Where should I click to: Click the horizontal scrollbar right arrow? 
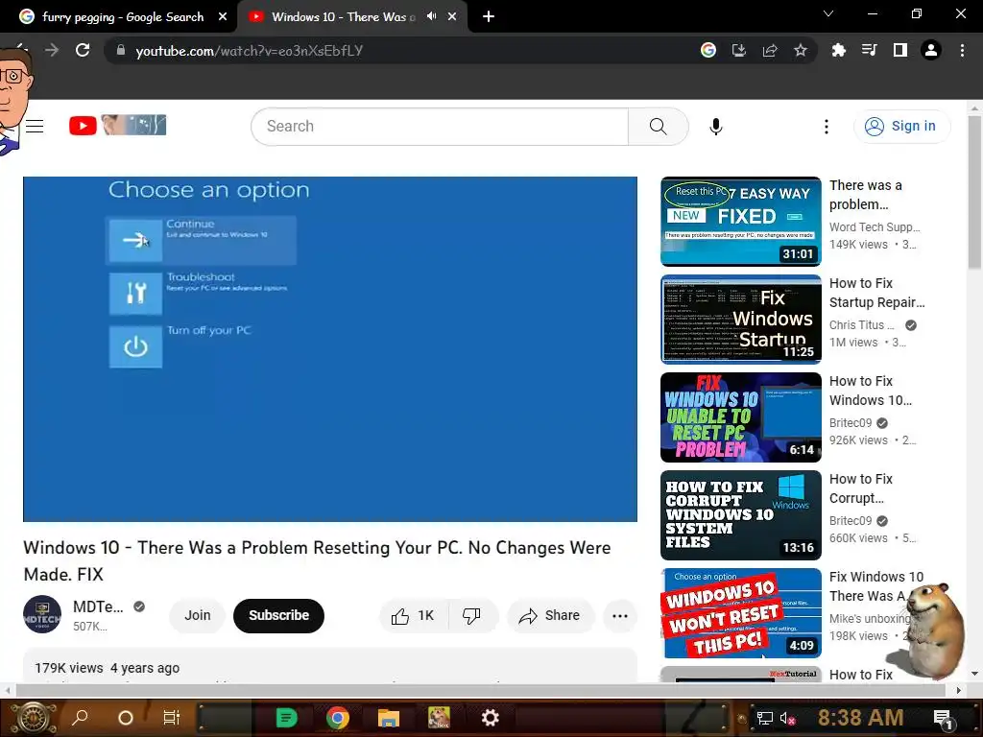click(959, 690)
